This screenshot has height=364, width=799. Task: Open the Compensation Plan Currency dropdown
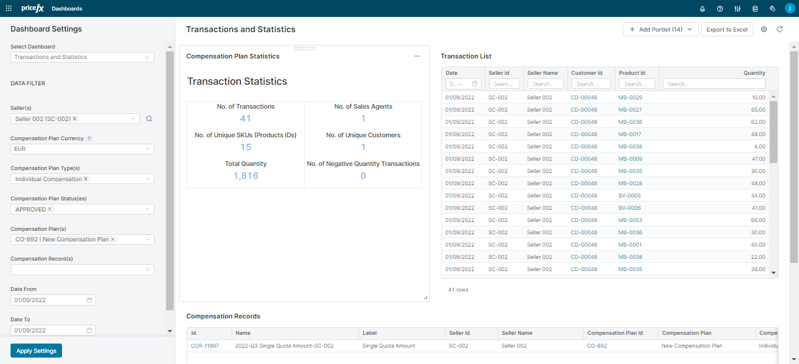pyautogui.click(x=82, y=148)
